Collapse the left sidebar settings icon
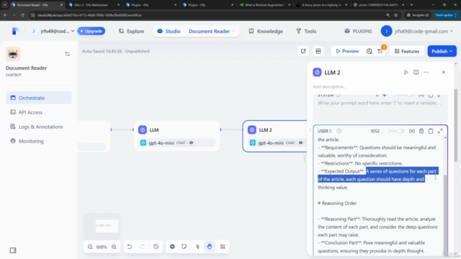Image resolution: width=461 pixels, height=259 pixels. coord(67,54)
